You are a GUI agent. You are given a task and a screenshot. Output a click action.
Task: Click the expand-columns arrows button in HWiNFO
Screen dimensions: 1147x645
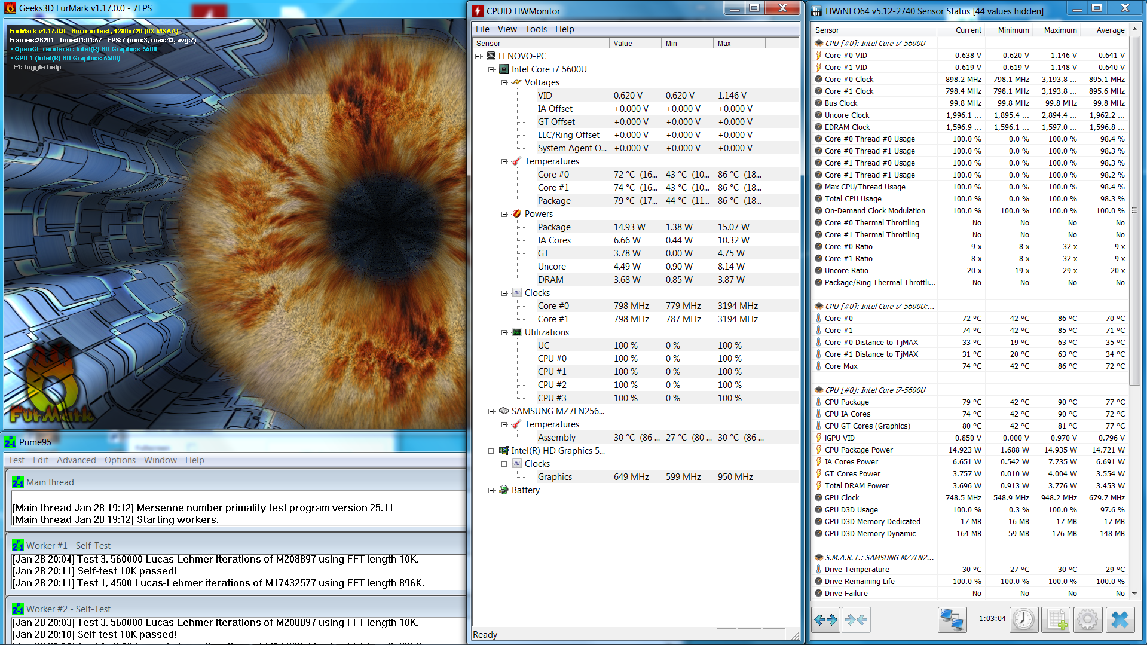[825, 619]
